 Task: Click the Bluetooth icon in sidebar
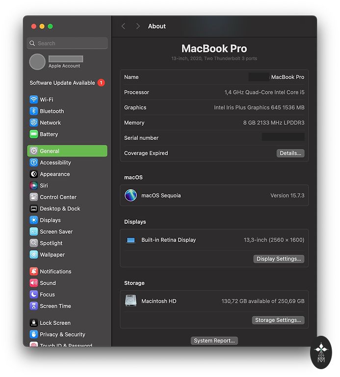coord(34,111)
